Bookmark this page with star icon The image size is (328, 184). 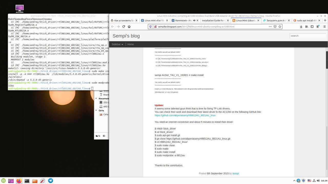tap(280, 27)
